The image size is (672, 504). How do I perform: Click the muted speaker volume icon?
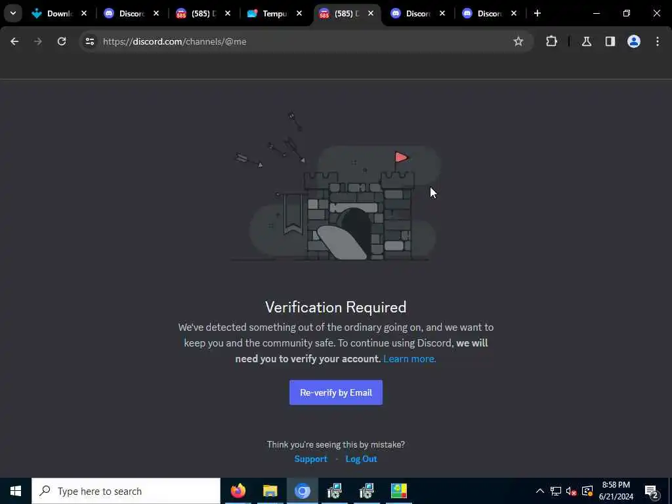[x=571, y=491]
